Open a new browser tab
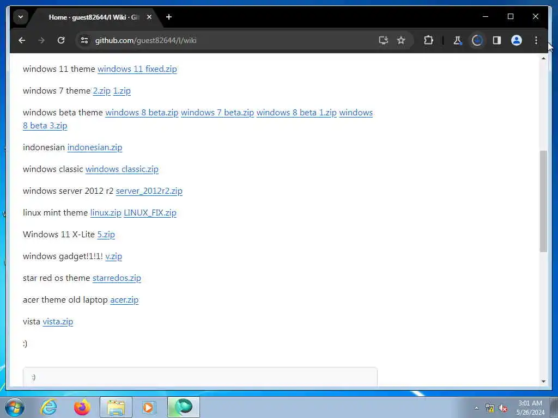This screenshot has width=558, height=418. 169,17
